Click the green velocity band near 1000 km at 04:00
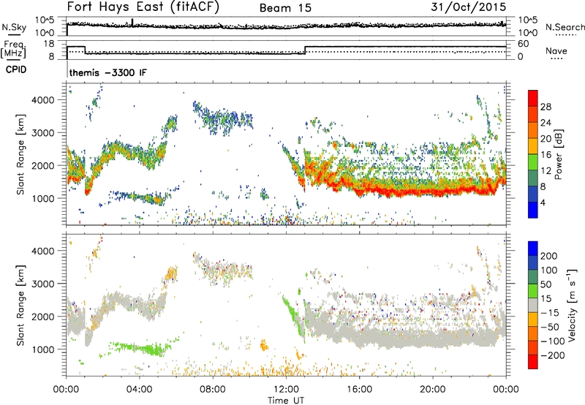This screenshot has width=585, height=405. click(x=139, y=349)
